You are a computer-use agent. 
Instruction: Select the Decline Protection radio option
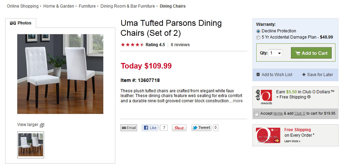258,31
